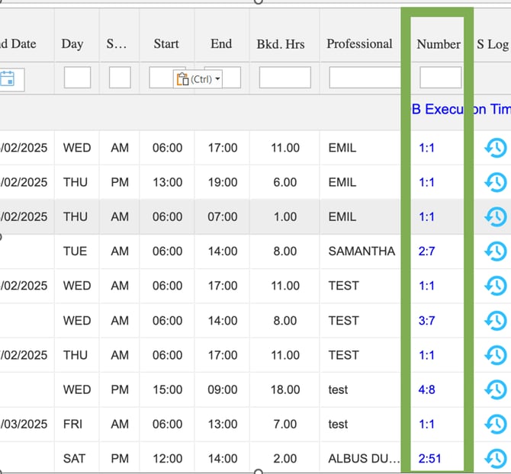Viewport: 511px width, 474px height.
Task: Click history icon in ALBUS DU... row
Action: 496,458
